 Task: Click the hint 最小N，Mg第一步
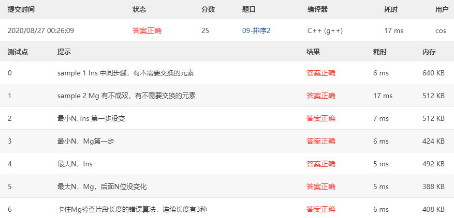click(86, 142)
